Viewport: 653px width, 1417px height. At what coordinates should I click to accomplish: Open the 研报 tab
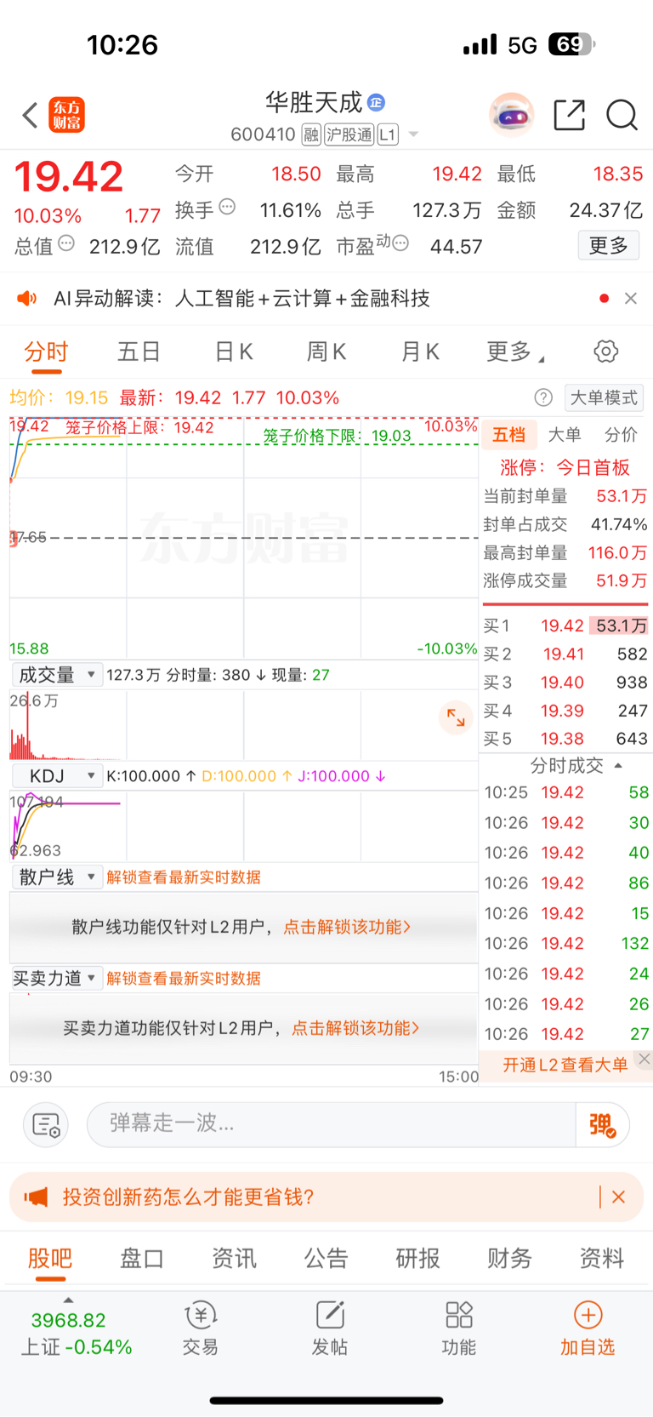pyautogui.click(x=417, y=1259)
